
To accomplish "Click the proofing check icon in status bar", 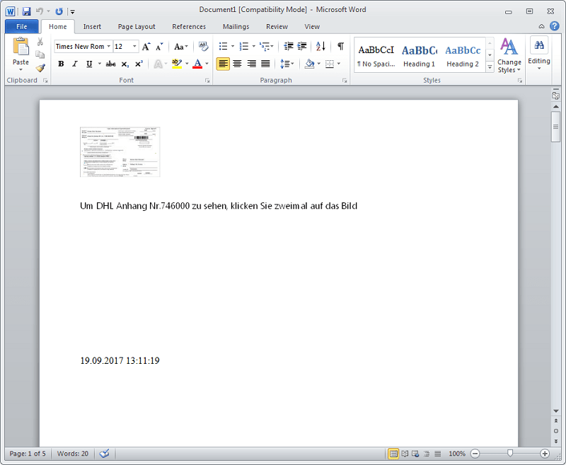I will coord(104,454).
